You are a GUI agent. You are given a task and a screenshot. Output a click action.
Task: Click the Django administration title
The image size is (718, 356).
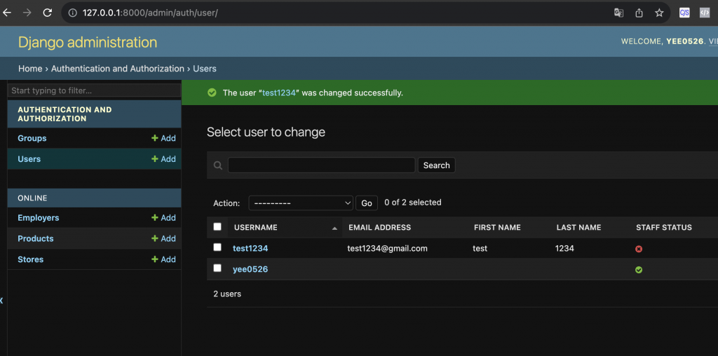point(88,42)
